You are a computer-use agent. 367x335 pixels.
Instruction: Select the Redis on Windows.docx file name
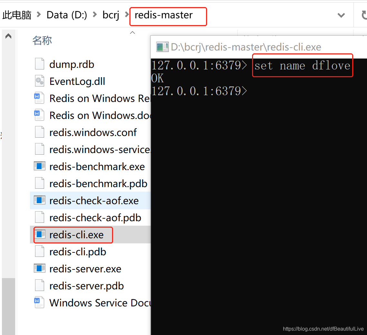(100, 115)
